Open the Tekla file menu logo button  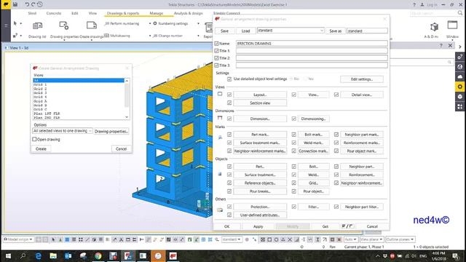(x=6, y=4)
